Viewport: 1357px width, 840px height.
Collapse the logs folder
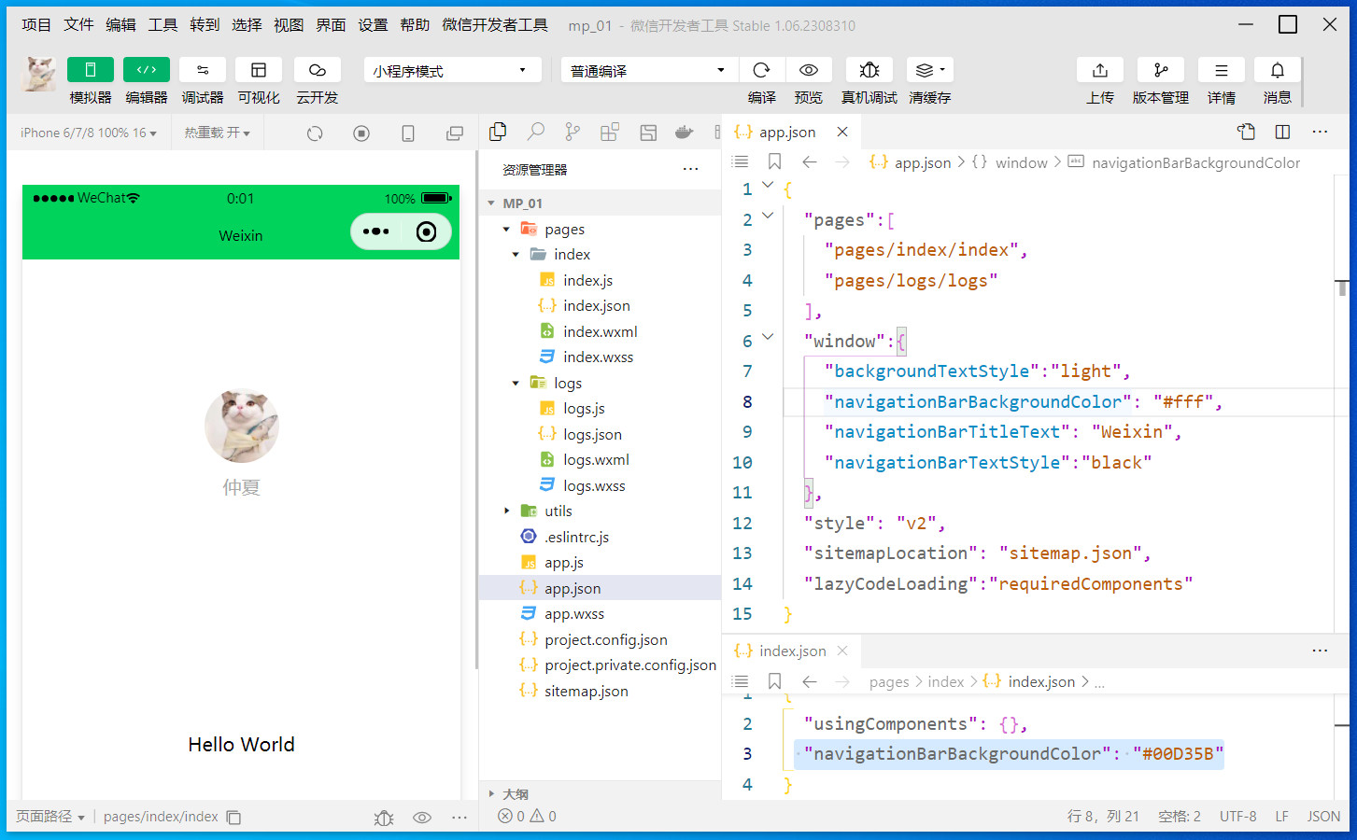515,383
